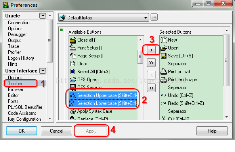235x152 pixels.
Task: Click the New document icon in Selected Buttons
Action: (164, 40)
